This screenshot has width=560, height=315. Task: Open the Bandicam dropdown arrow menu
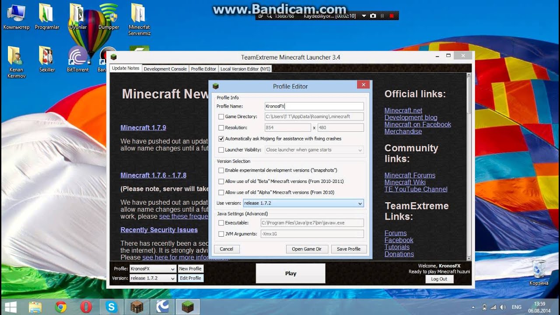click(x=364, y=16)
